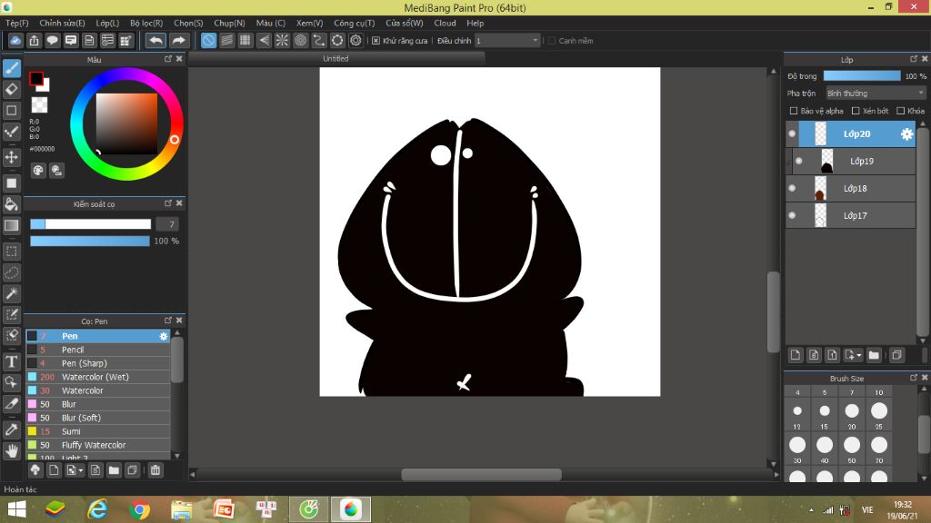Open the Pha trộn blend mode dropdown
The image size is (931, 523).
(x=876, y=94)
